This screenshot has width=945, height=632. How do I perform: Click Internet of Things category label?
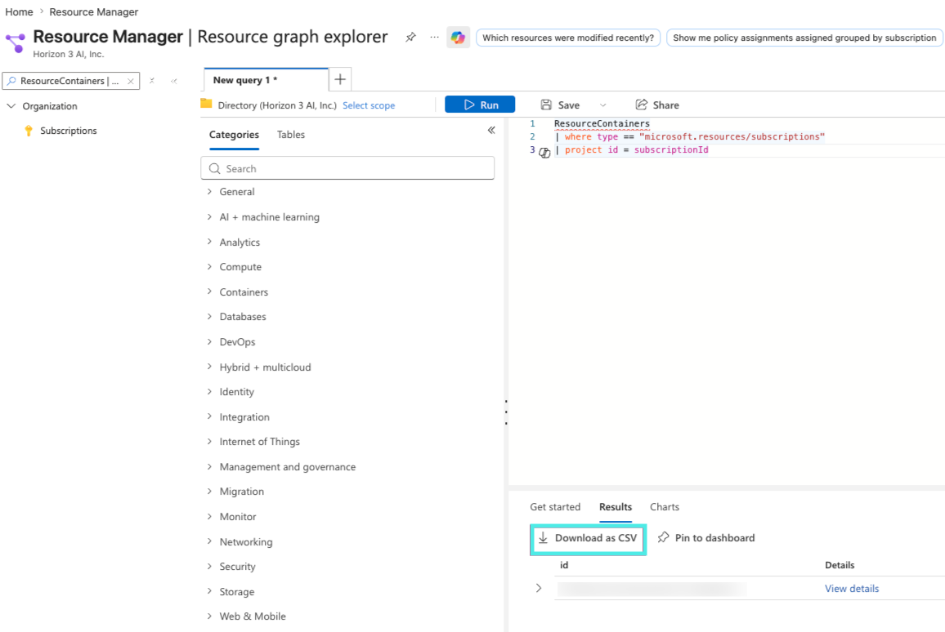259,442
